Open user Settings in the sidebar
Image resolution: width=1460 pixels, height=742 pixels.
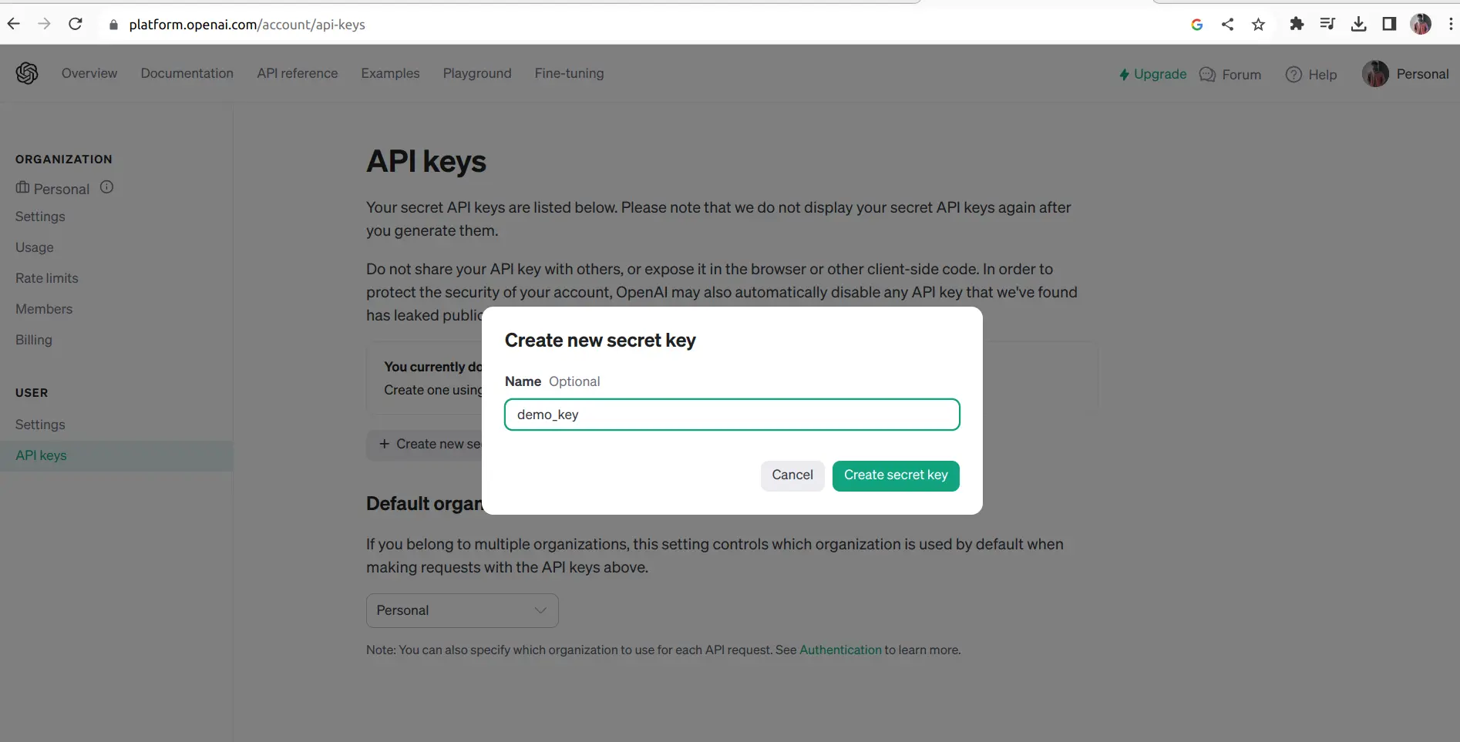click(x=40, y=425)
